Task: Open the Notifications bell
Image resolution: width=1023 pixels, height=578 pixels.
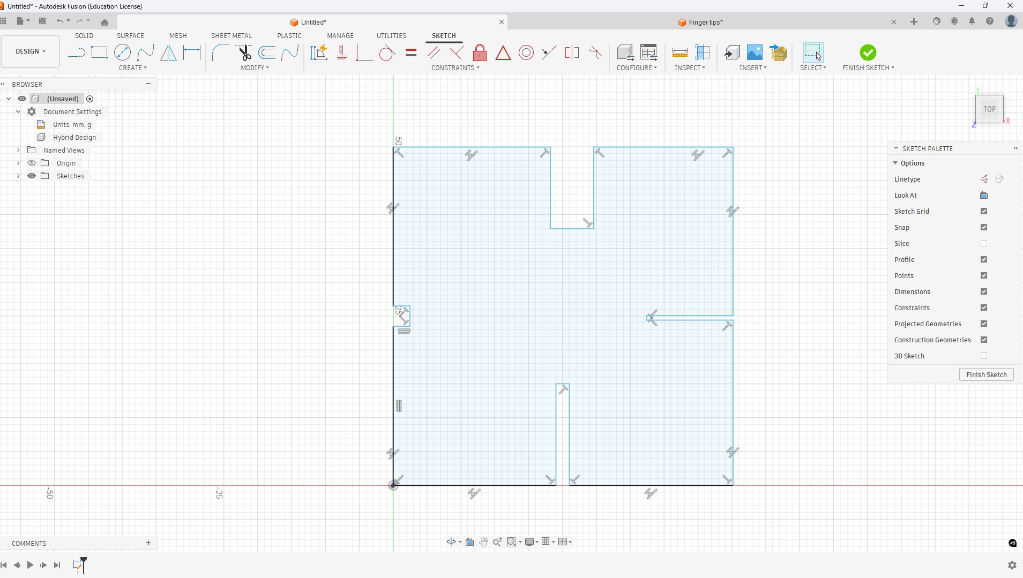Action: 972,21
